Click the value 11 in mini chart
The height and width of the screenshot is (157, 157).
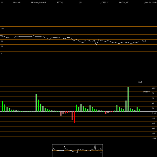click(101, 149)
